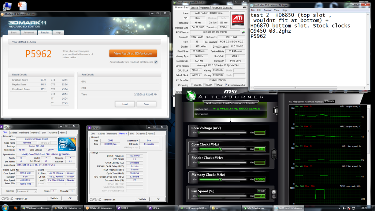Adjust the Fan Speed (%) slider
375x211 pixels.
(x=222, y=196)
